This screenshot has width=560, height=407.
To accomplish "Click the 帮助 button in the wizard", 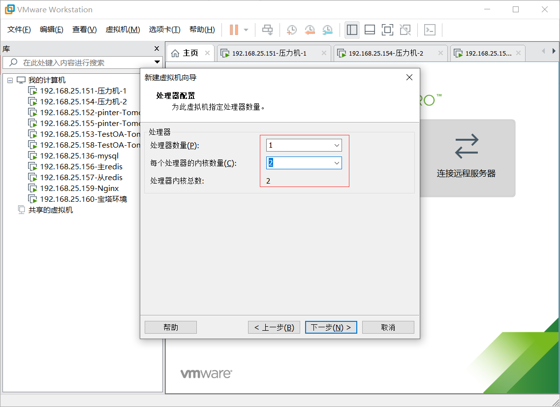I will click(171, 327).
